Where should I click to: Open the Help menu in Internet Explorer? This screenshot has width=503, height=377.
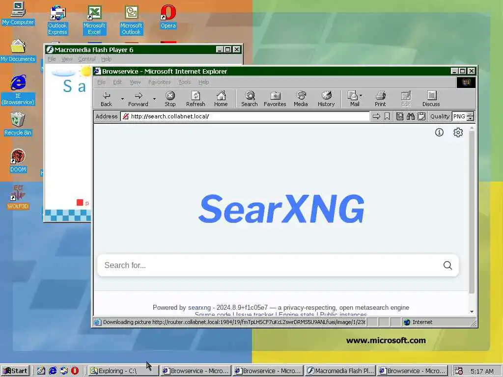click(x=203, y=82)
